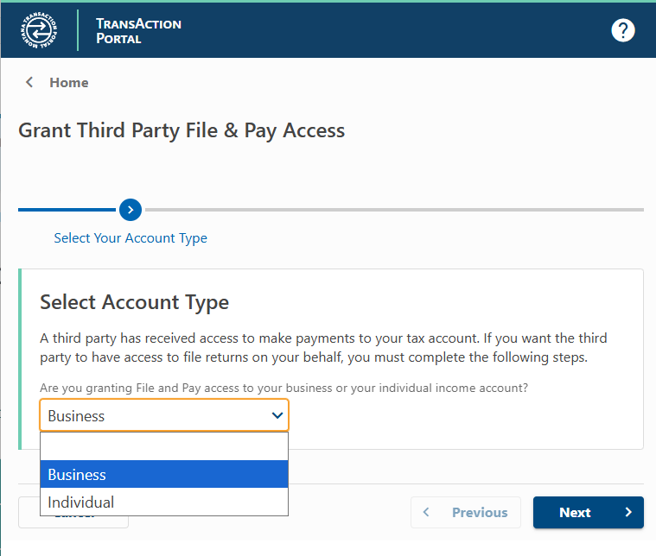Screen dimensions: 656x556
Task: Click the gray portion of the progress bar
Action: tap(389, 210)
